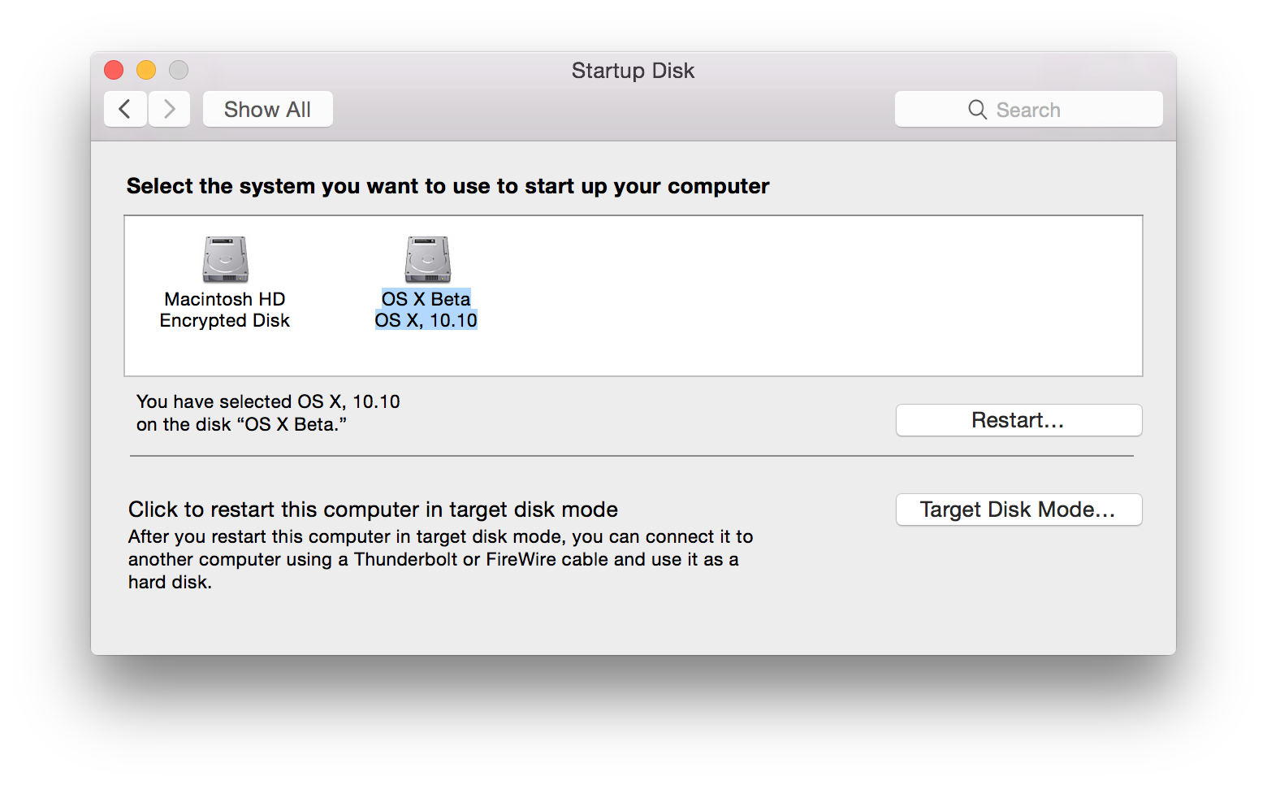The image size is (1267, 785).
Task: Click the Restart… button
Action: 1018,420
